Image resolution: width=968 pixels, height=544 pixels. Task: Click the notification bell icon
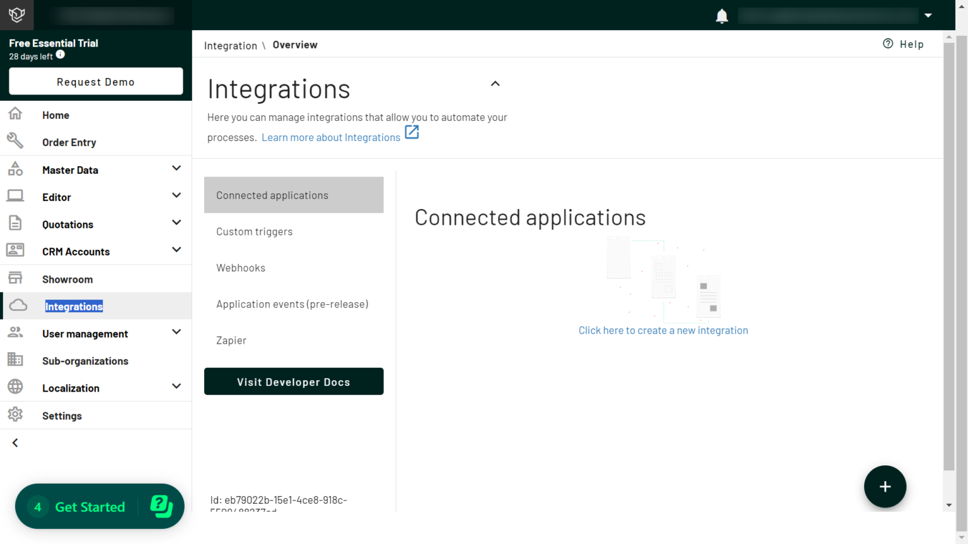point(722,16)
